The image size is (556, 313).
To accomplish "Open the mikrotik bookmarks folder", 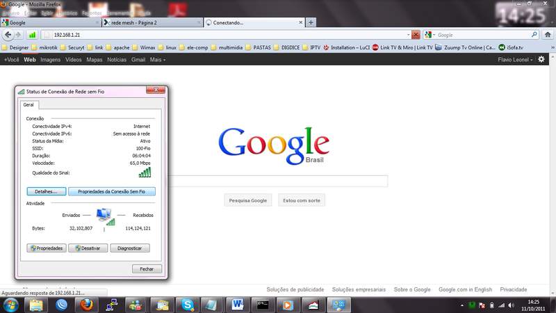I will coord(44,47).
